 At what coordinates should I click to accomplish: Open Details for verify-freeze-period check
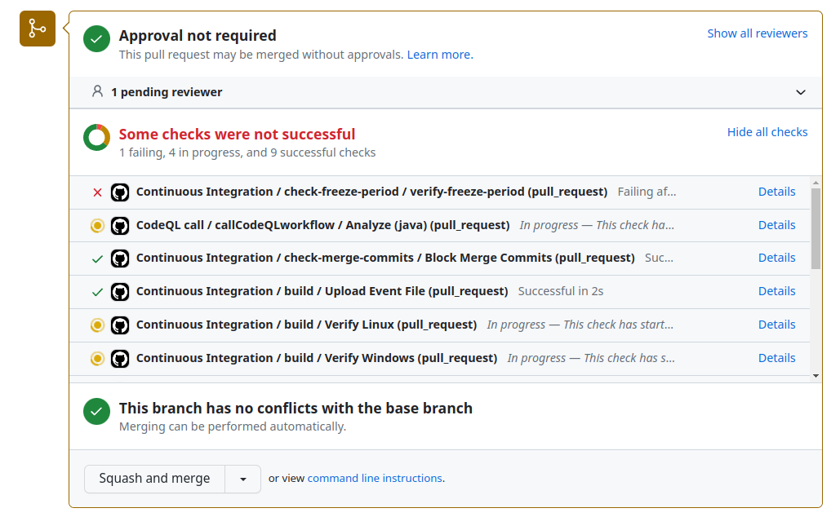(776, 192)
